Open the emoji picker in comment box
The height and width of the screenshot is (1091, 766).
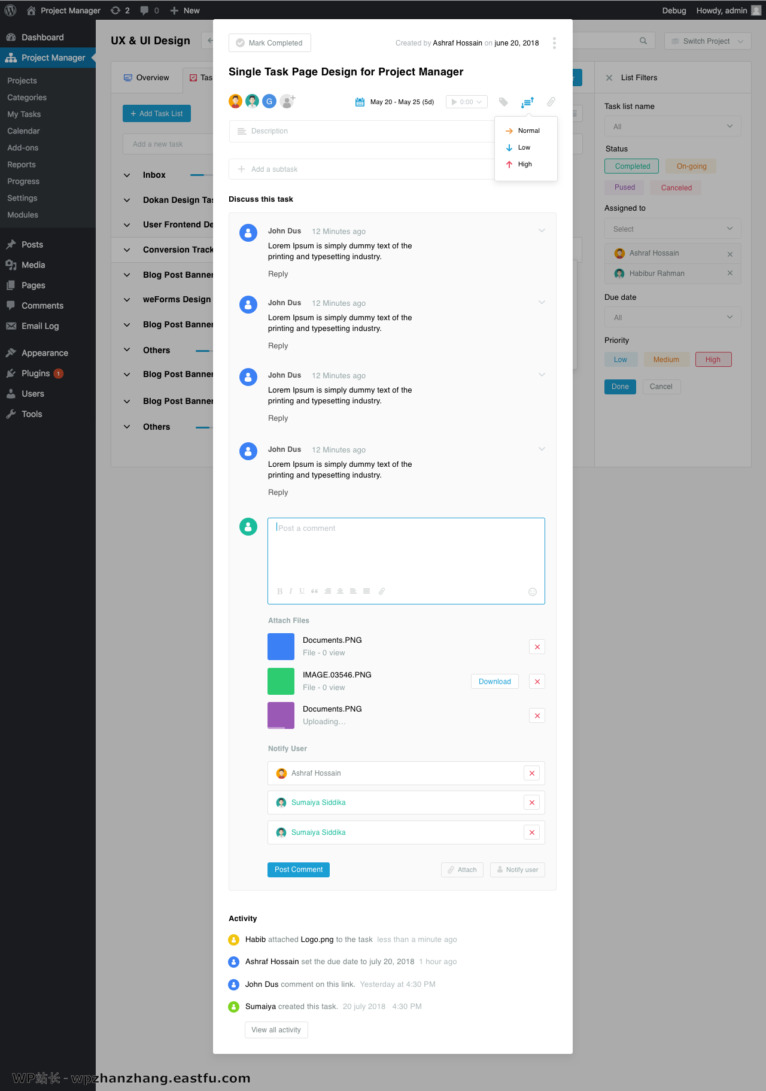(x=533, y=592)
